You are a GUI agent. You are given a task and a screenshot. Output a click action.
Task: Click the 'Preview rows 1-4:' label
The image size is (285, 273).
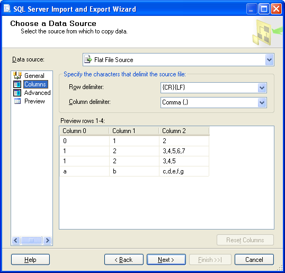83,121
